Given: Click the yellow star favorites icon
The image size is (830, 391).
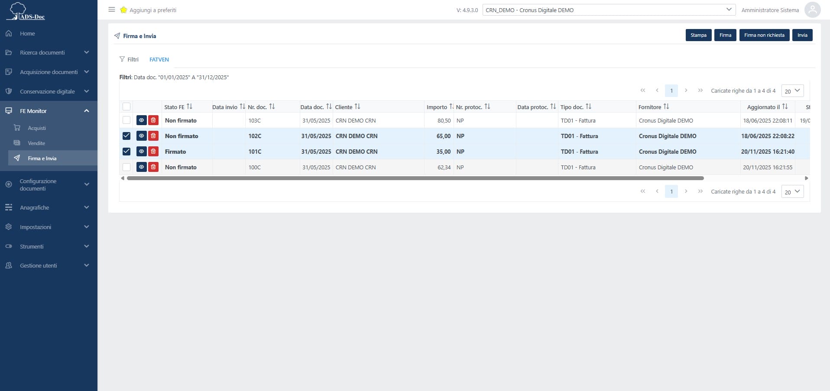Looking at the screenshot, I should (x=123, y=10).
